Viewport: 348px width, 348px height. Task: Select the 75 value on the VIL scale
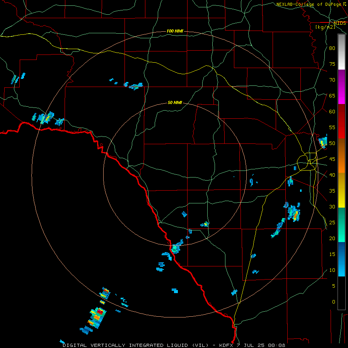tap(332, 64)
